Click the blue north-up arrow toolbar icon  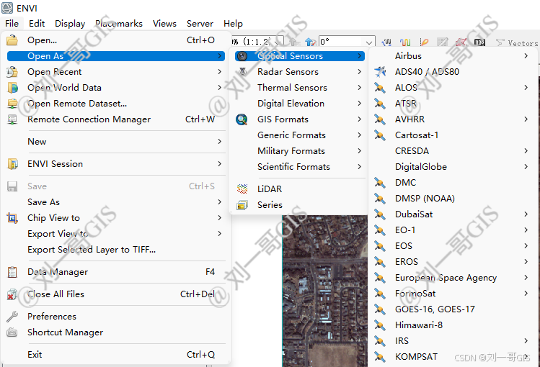pyautogui.click(x=310, y=42)
